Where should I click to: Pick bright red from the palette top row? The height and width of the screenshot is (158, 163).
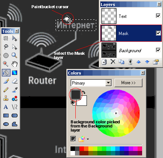point(82,149)
